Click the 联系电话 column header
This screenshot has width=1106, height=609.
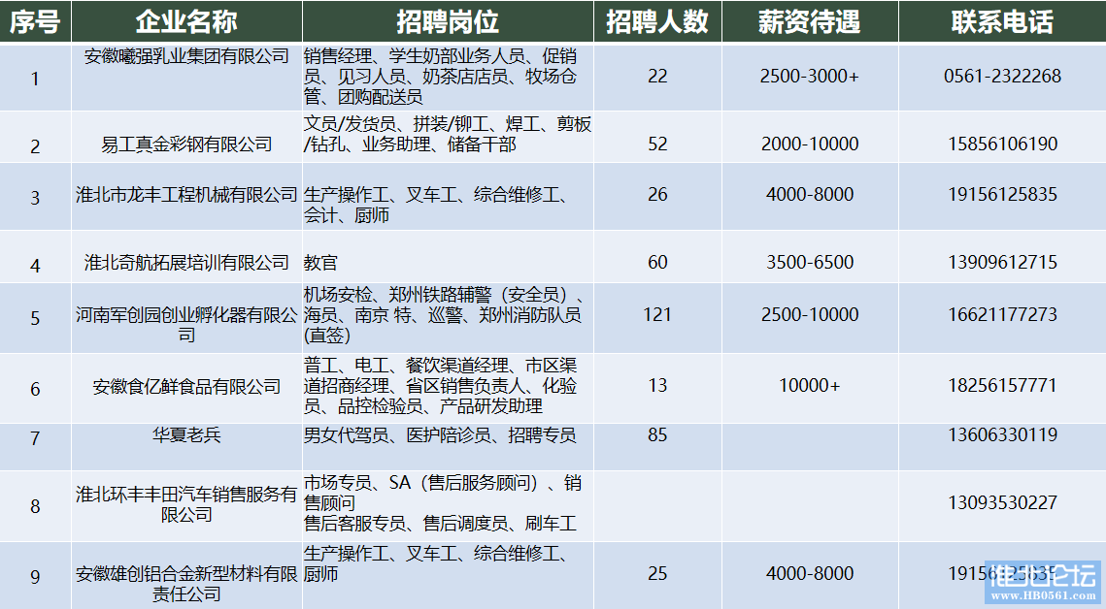[x=1001, y=22]
